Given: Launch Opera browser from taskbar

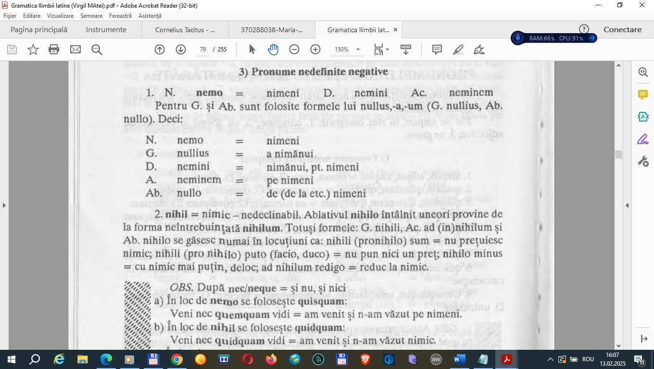Looking at the screenshot, I should point(248,359).
